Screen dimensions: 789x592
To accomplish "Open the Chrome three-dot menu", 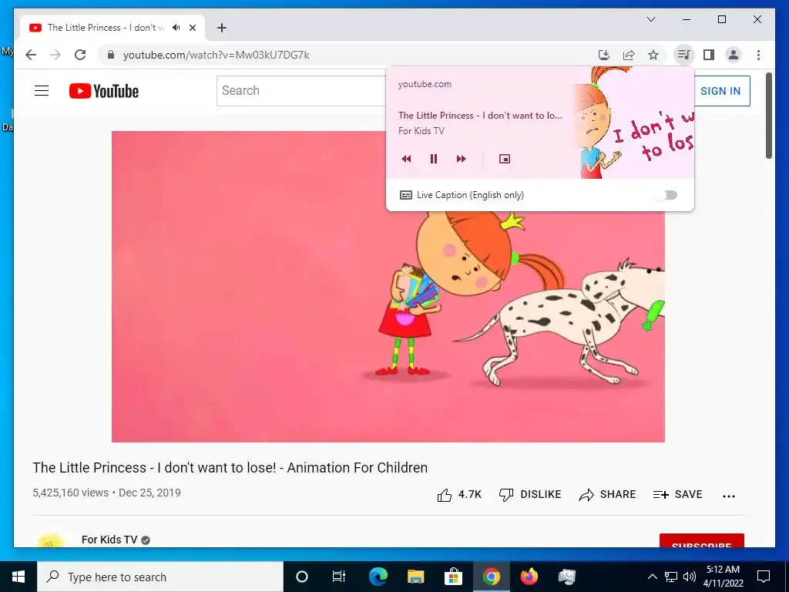I will pyautogui.click(x=758, y=55).
